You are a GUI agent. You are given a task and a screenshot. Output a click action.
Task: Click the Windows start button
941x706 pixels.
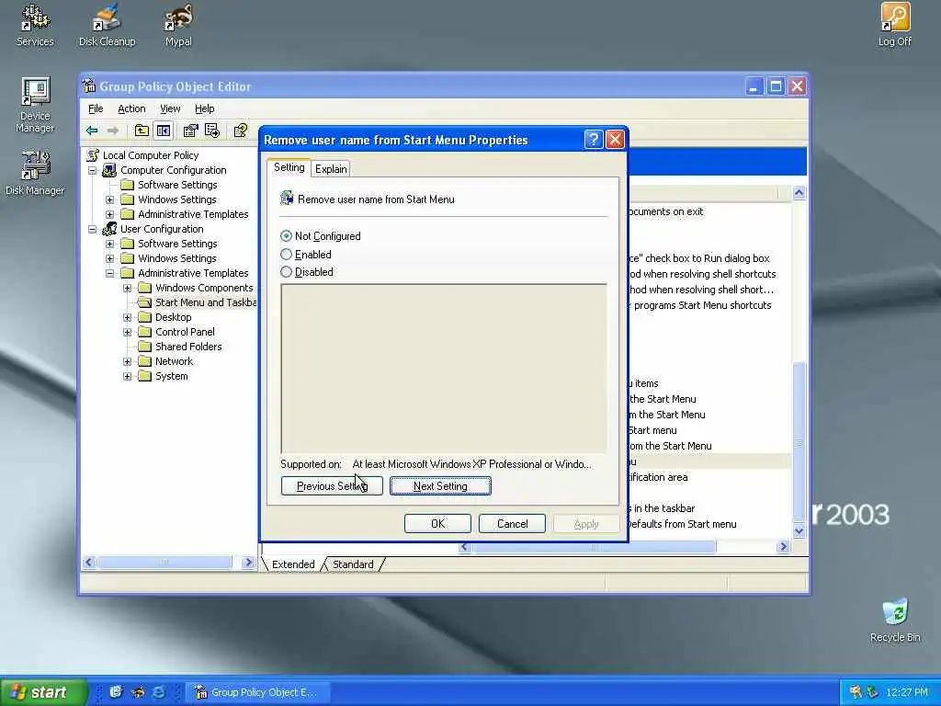click(x=42, y=692)
